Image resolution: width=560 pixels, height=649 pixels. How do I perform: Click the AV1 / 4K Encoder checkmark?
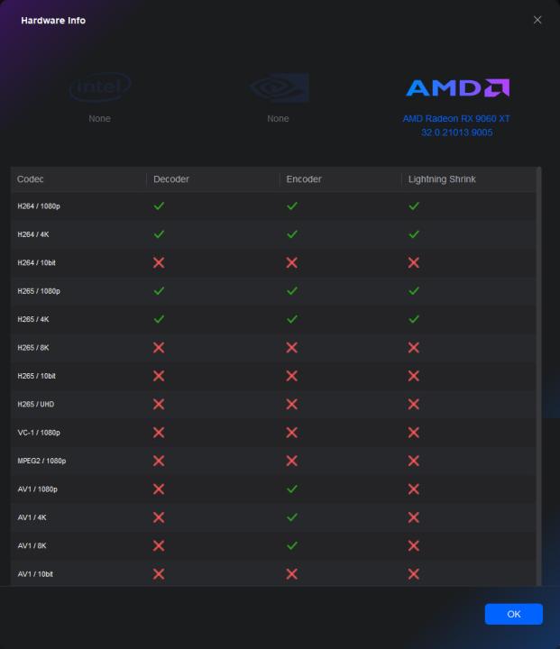click(x=292, y=517)
